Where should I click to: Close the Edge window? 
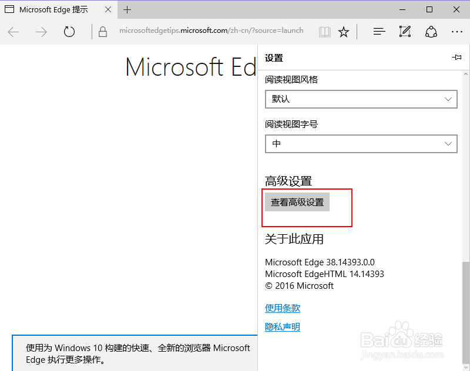[x=456, y=9]
